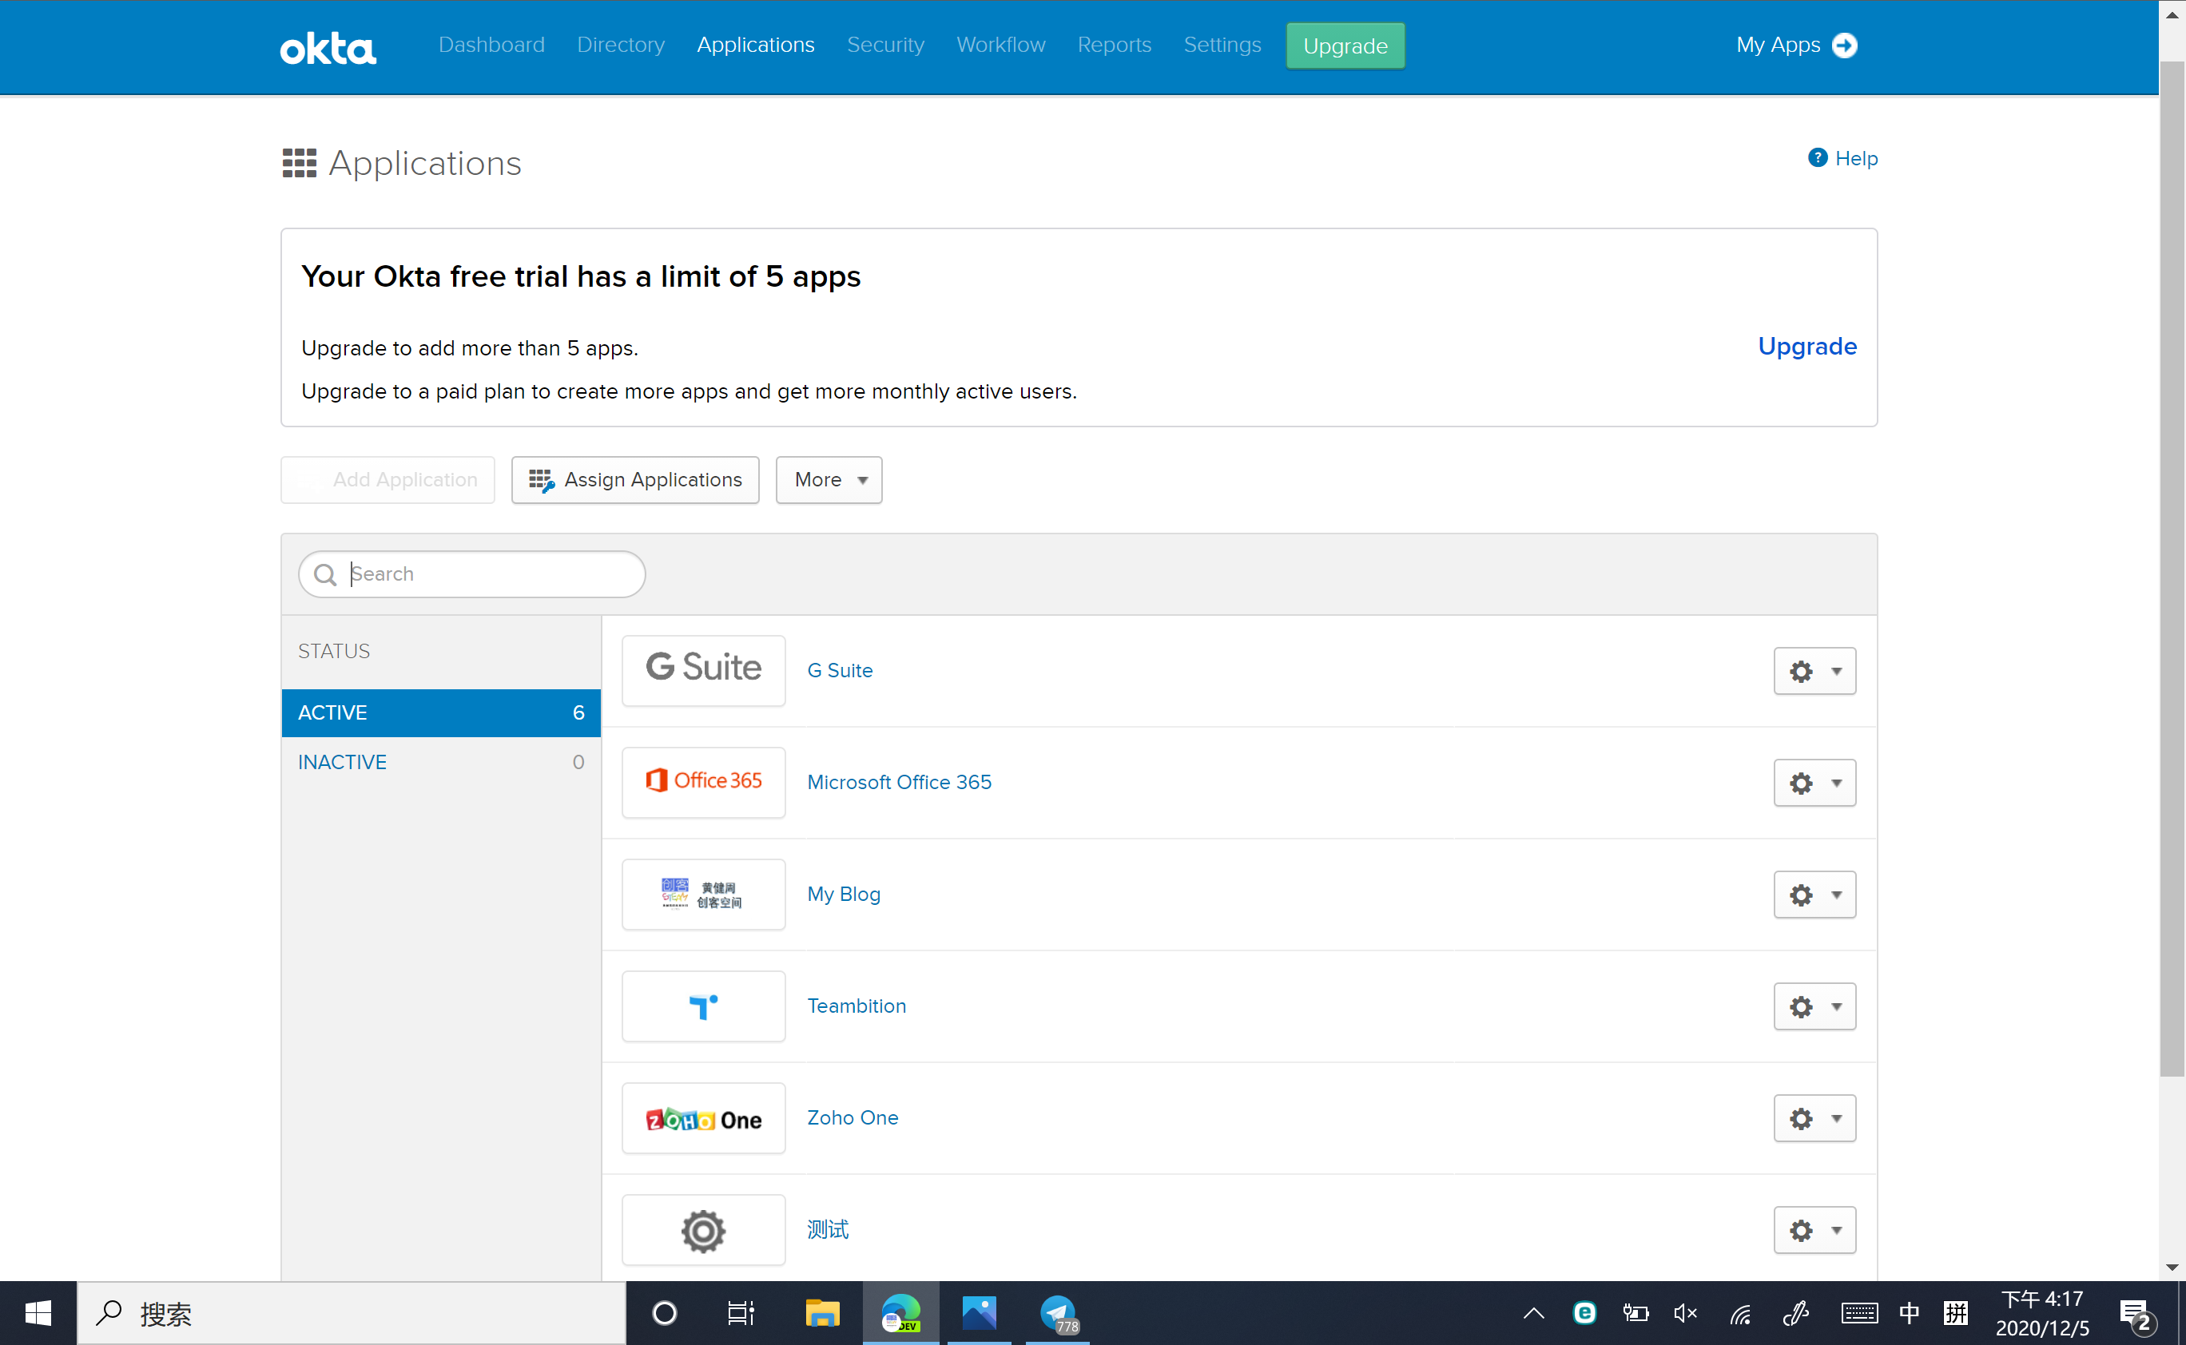This screenshot has height=1345, width=2186.
Task: Open the Zoho One gear settings dropdown
Action: [1814, 1118]
